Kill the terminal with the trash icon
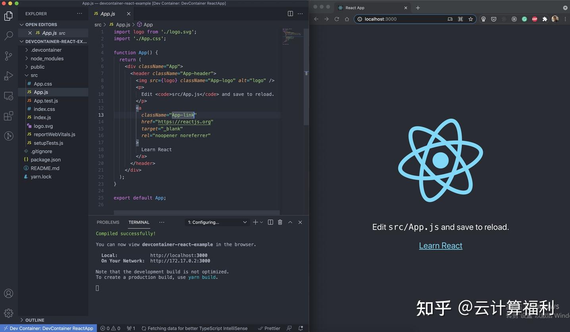Viewport: 570px width, 332px height. [x=280, y=222]
